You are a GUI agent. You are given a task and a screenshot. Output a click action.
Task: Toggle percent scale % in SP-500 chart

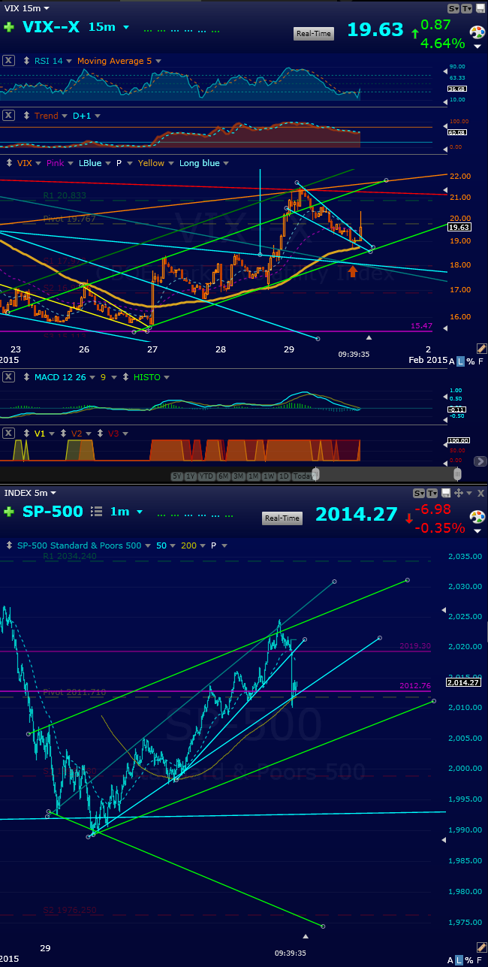coord(471,961)
